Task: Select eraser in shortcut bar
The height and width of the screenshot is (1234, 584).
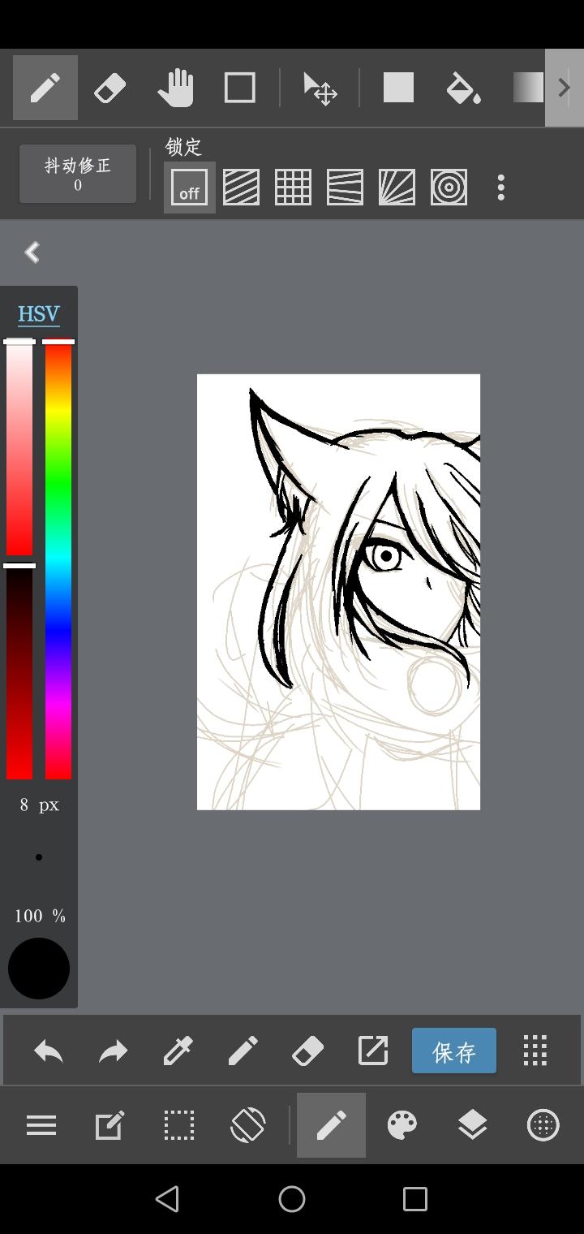Action: (x=308, y=1051)
